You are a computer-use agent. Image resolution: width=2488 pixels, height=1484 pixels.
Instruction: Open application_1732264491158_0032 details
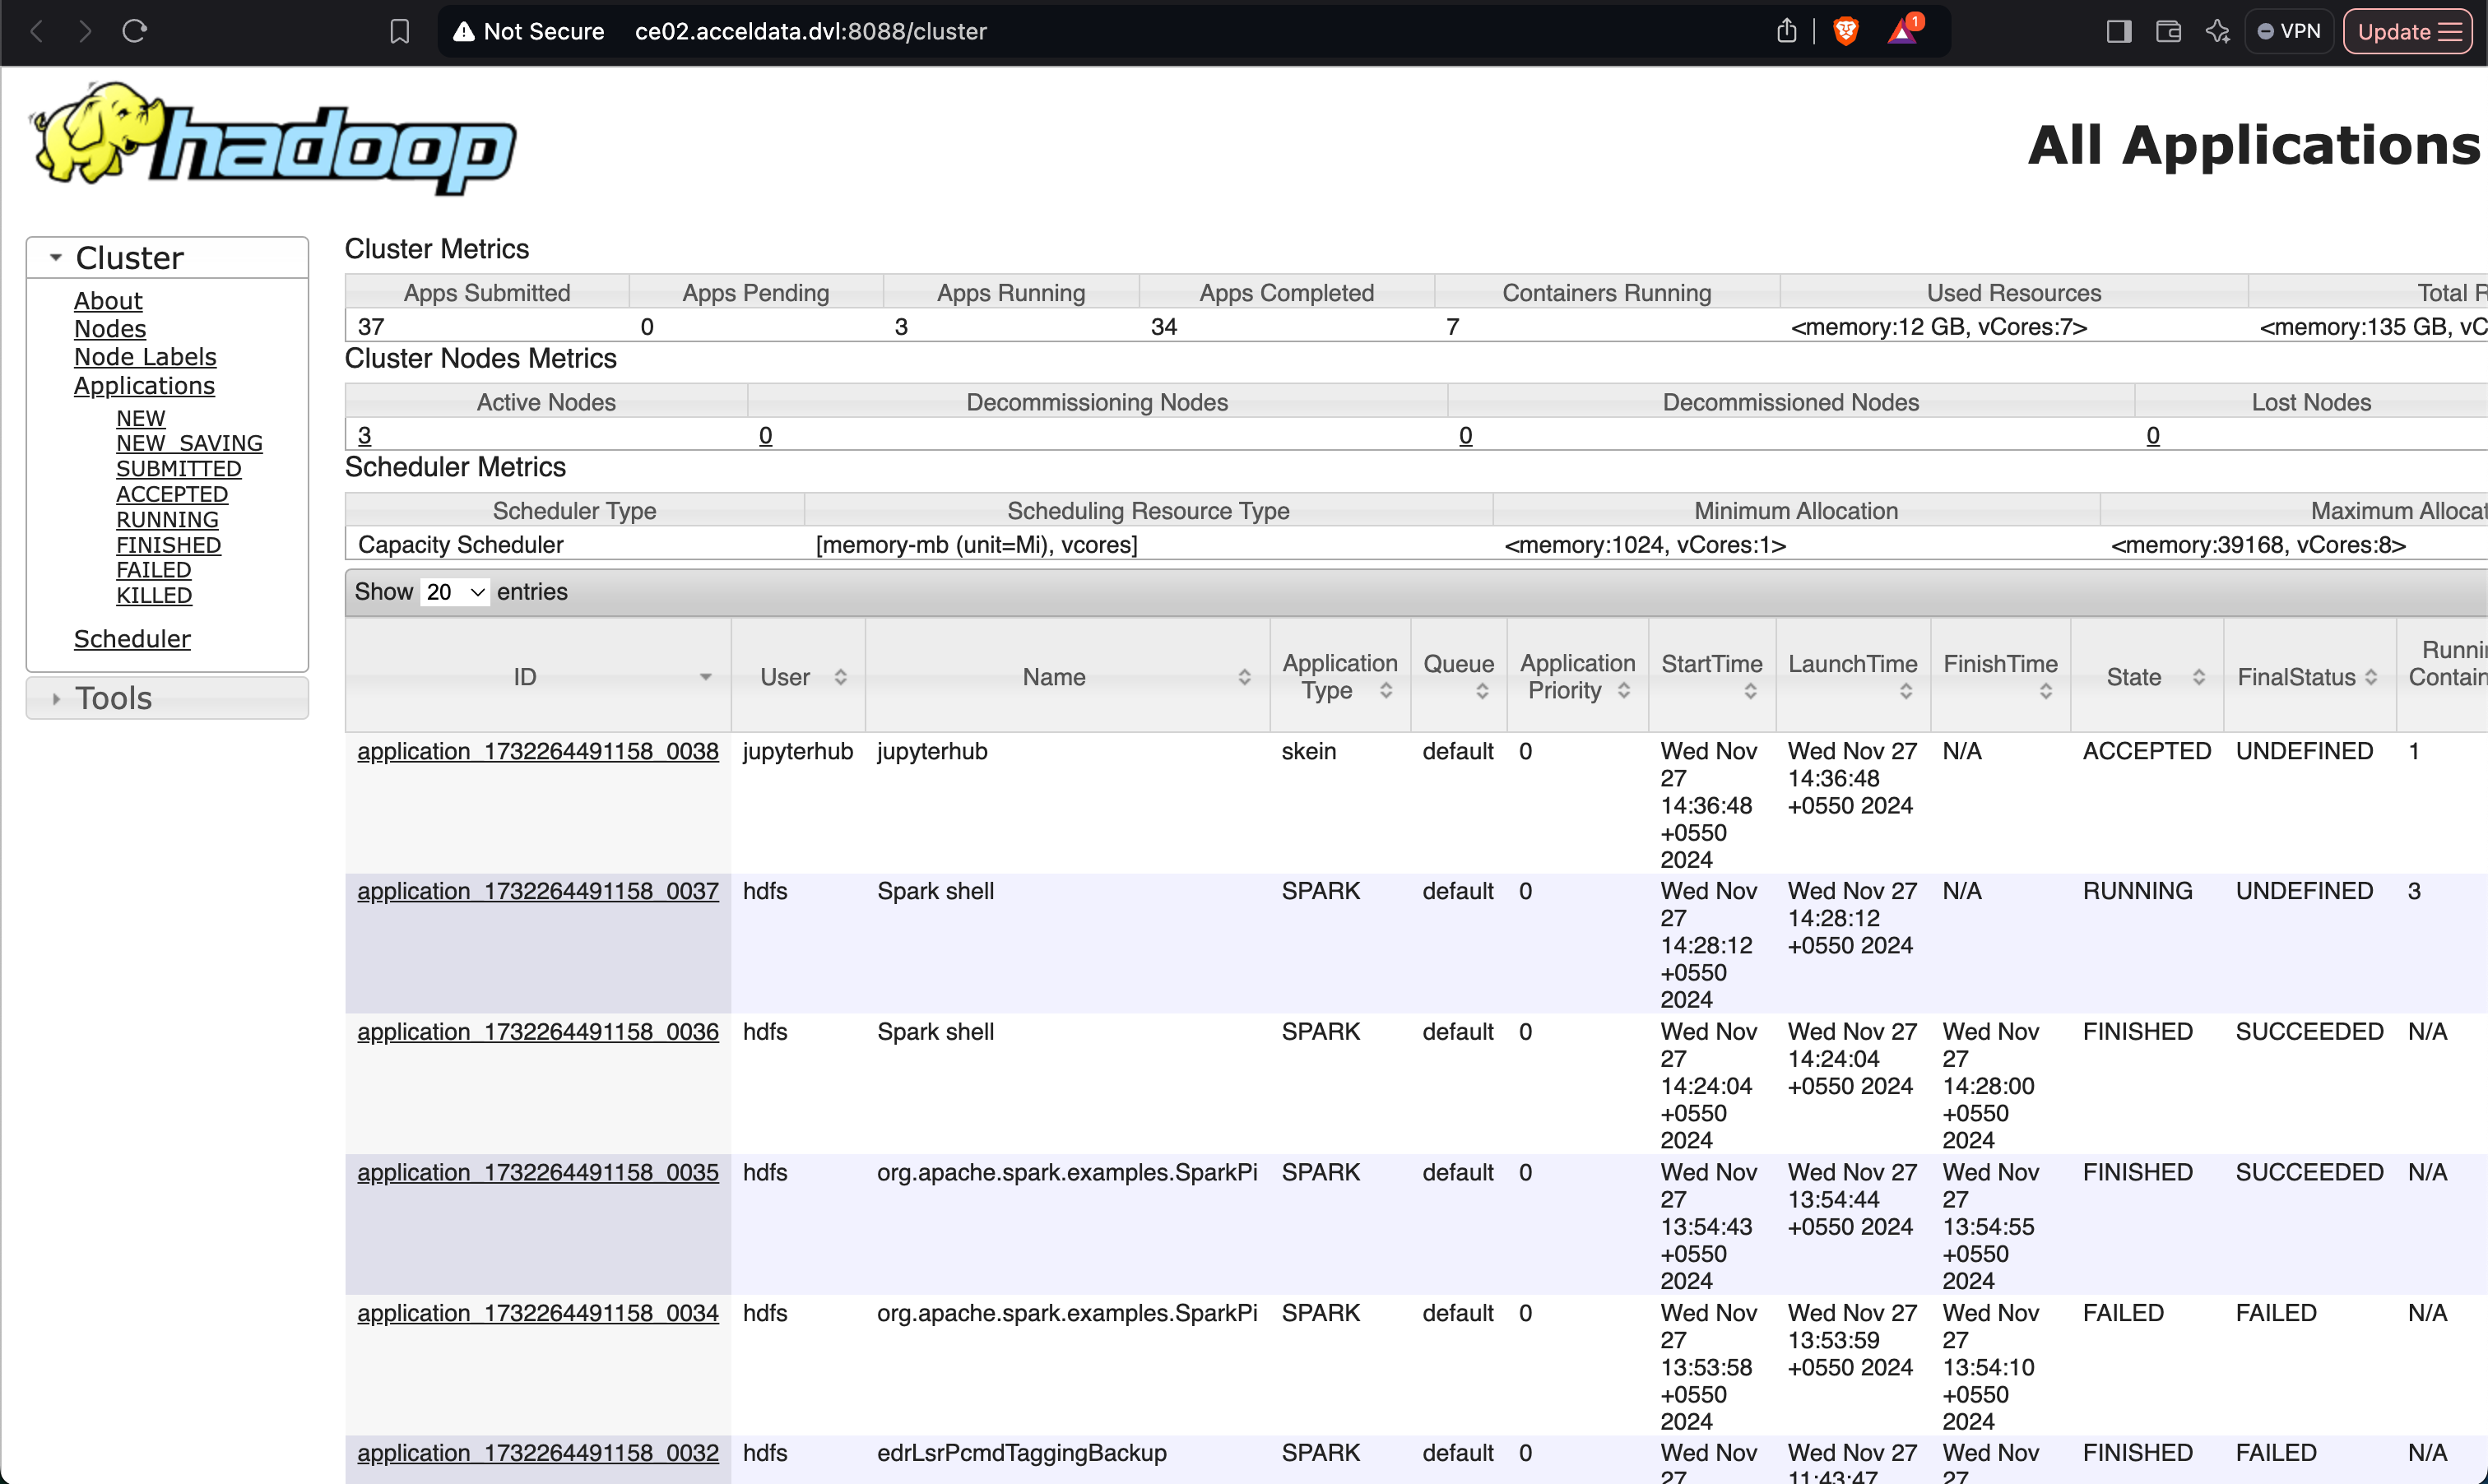pyautogui.click(x=538, y=1454)
